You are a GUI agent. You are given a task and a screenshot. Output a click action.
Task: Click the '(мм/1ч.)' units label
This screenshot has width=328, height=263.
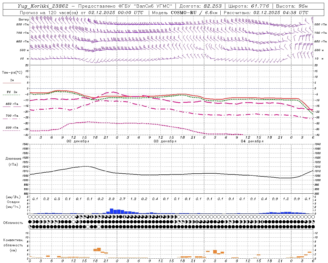click(13, 207)
